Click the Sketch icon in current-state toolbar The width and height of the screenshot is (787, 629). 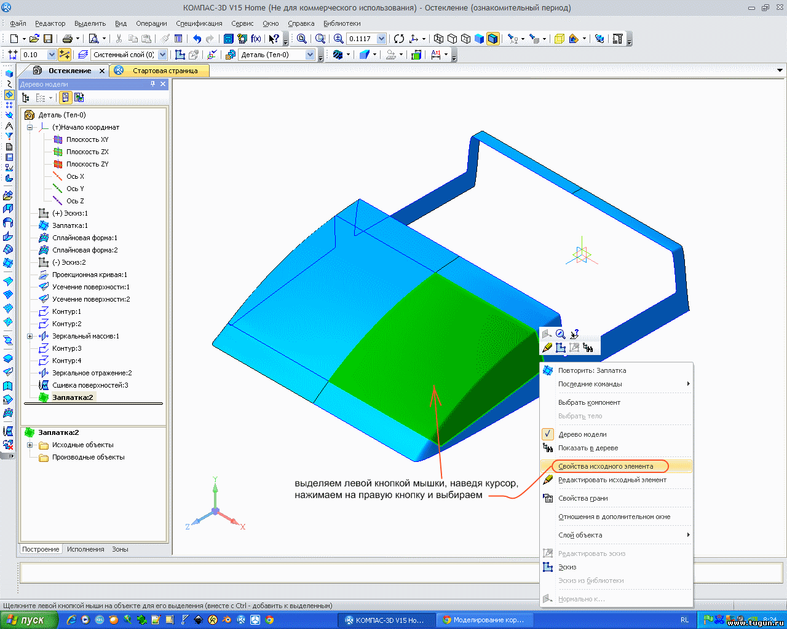pyautogui.click(x=180, y=55)
